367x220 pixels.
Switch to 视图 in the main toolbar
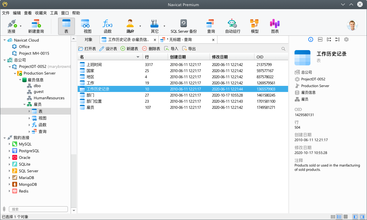point(87,26)
